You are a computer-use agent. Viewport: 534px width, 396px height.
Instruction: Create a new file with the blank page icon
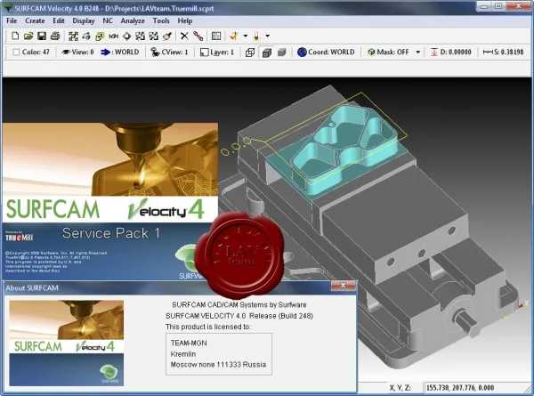pos(15,36)
